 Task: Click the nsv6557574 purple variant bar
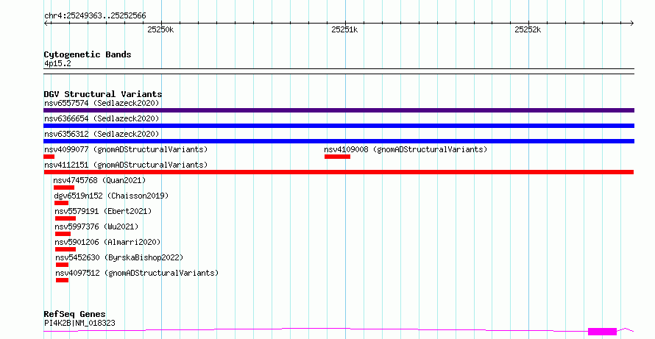click(339, 110)
